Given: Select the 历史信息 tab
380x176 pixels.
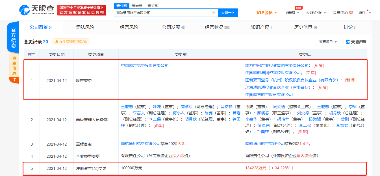Looking at the screenshot, I should point(305,27).
